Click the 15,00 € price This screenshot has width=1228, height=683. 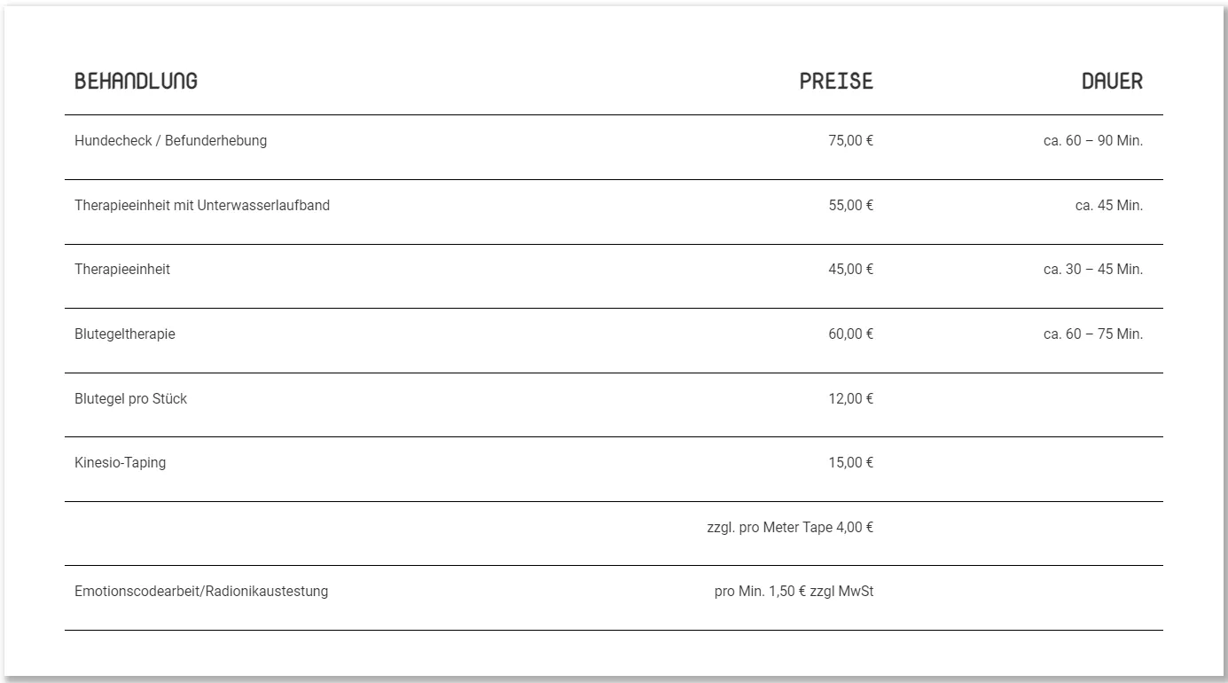click(x=851, y=463)
